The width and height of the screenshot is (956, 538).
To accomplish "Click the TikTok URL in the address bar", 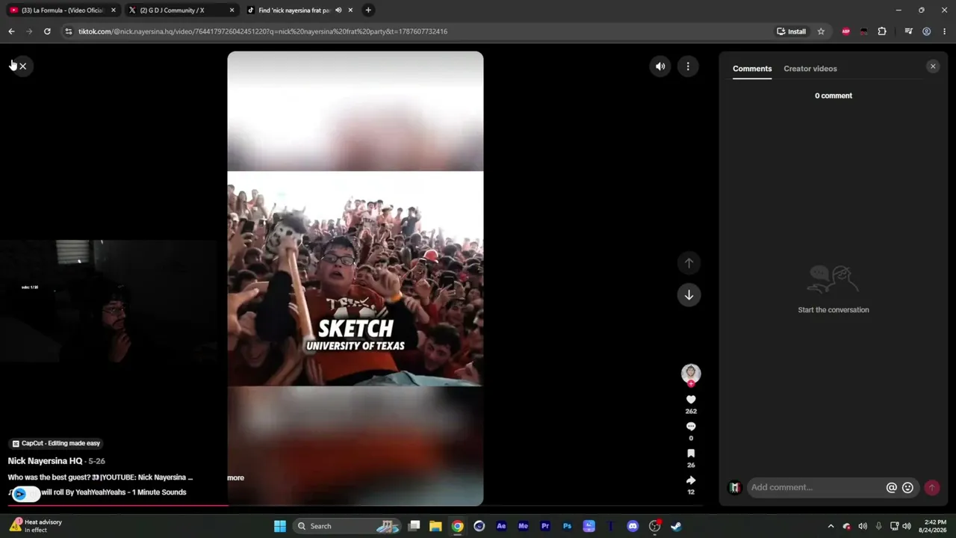I will coord(263,31).
